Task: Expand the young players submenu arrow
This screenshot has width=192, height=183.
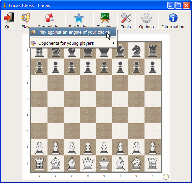Action: click(x=114, y=43)
